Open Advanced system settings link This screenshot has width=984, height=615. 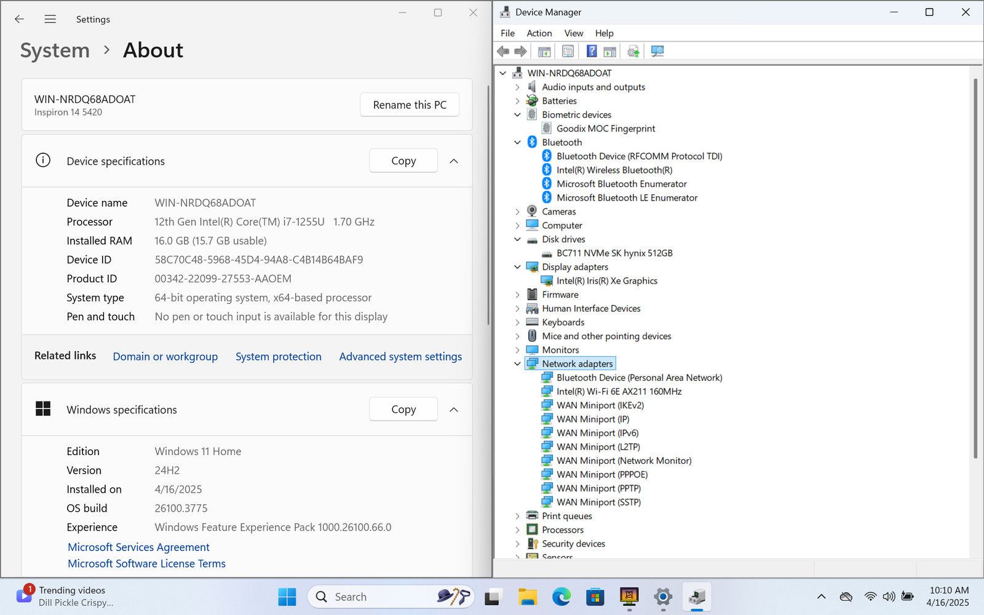click(x=400, y=356)
